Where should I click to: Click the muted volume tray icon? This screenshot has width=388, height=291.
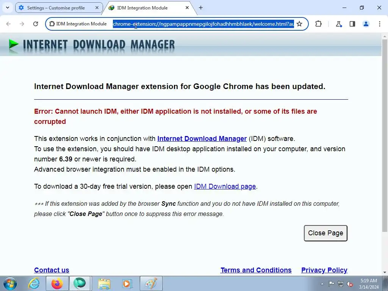pyautogui.click(x=350, y=284)
